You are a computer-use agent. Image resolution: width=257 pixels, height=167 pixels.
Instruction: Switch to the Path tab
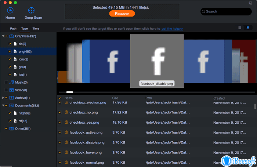[13, 29]
